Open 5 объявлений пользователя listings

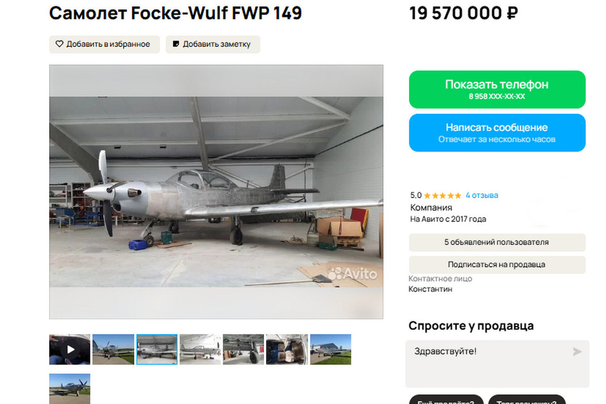[x=497, y=242]
